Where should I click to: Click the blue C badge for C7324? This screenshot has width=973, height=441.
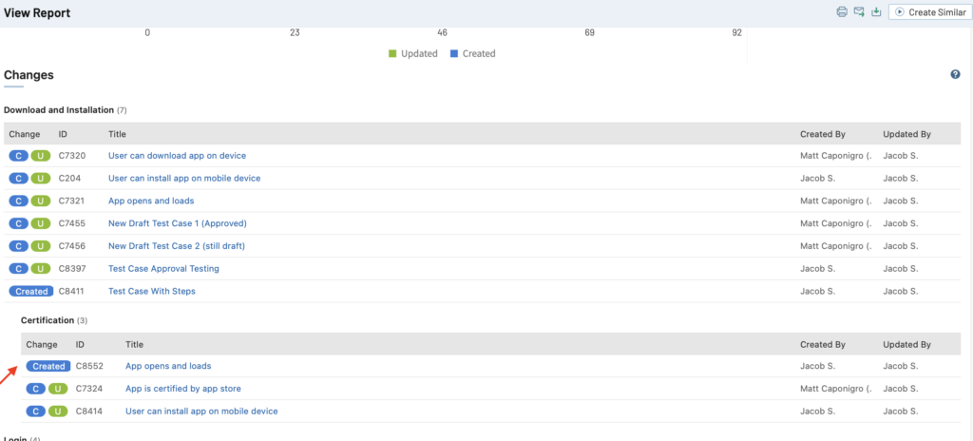click(x=36, y=389)
